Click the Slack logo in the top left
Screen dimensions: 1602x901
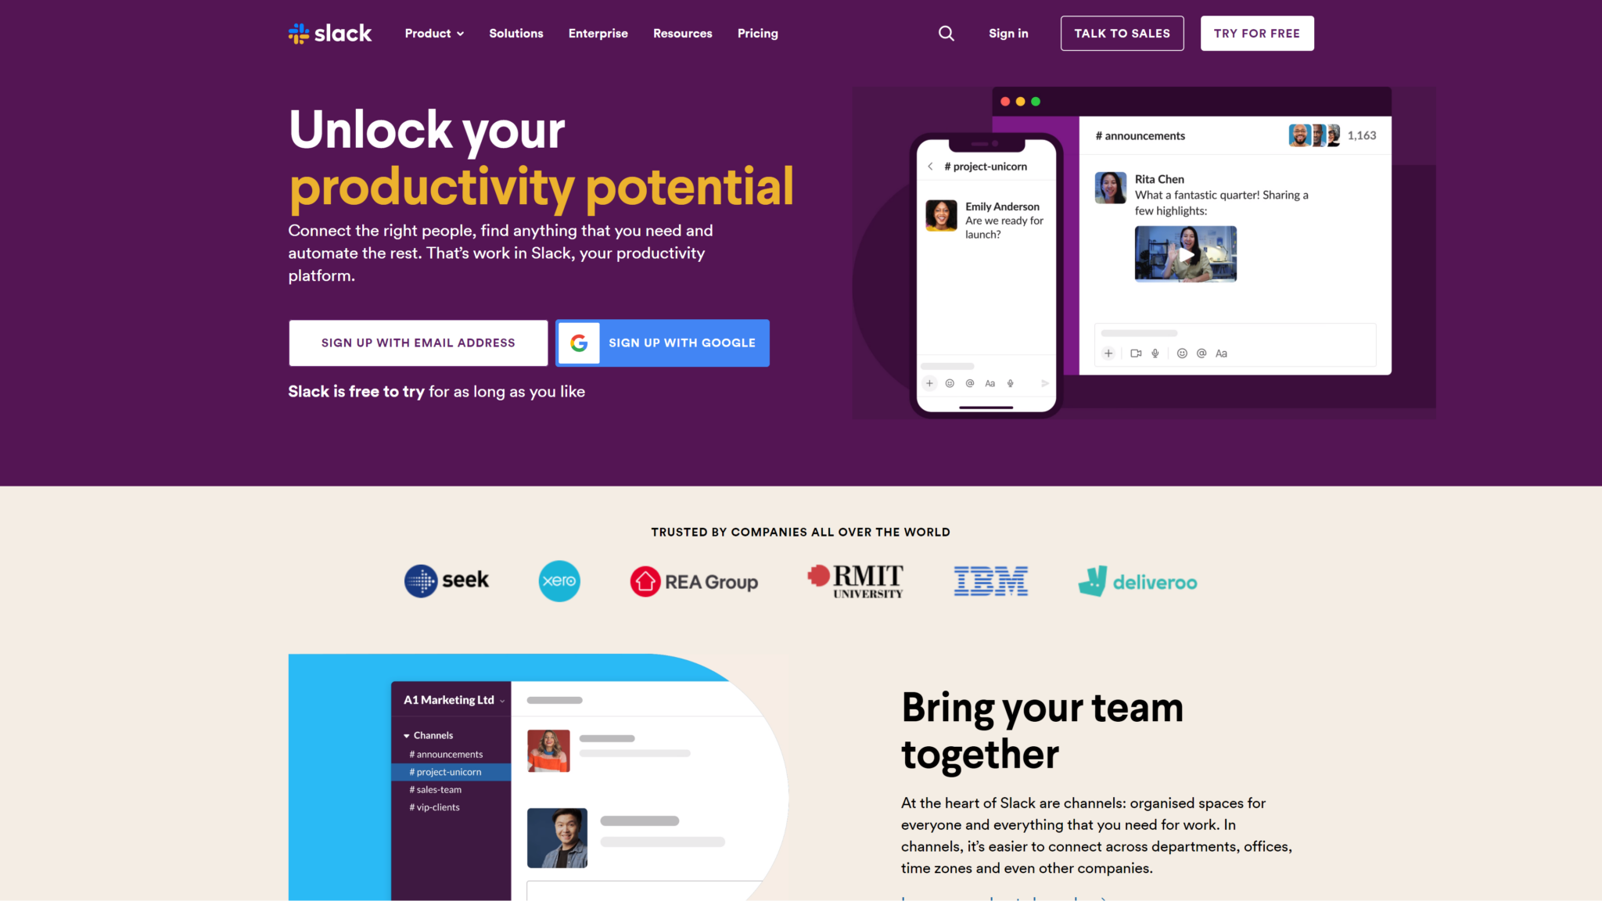click(x=330, y=33)
